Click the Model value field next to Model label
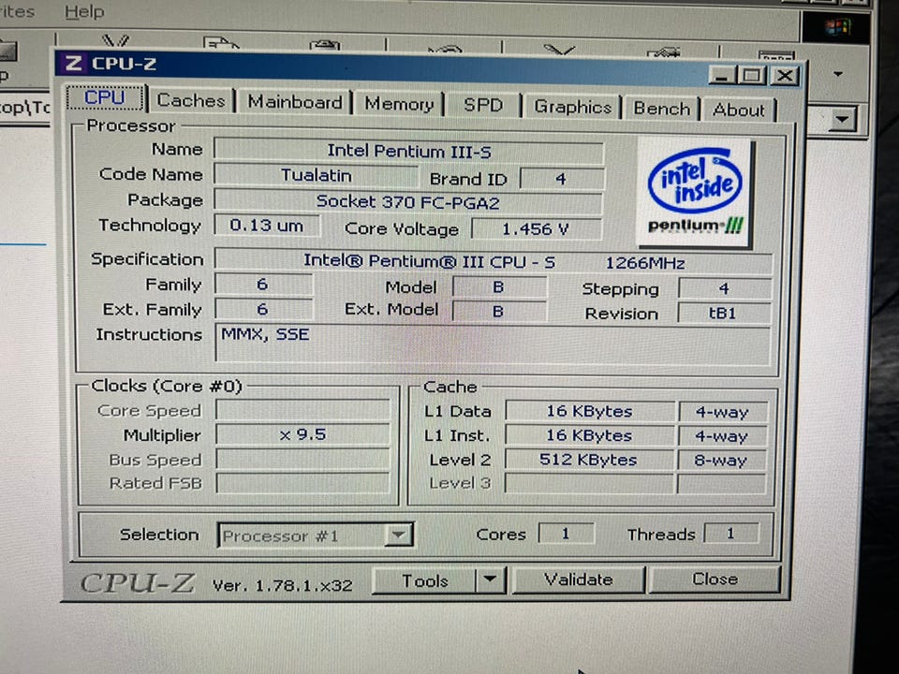This screenshot has width=899, height=674. 499,286
